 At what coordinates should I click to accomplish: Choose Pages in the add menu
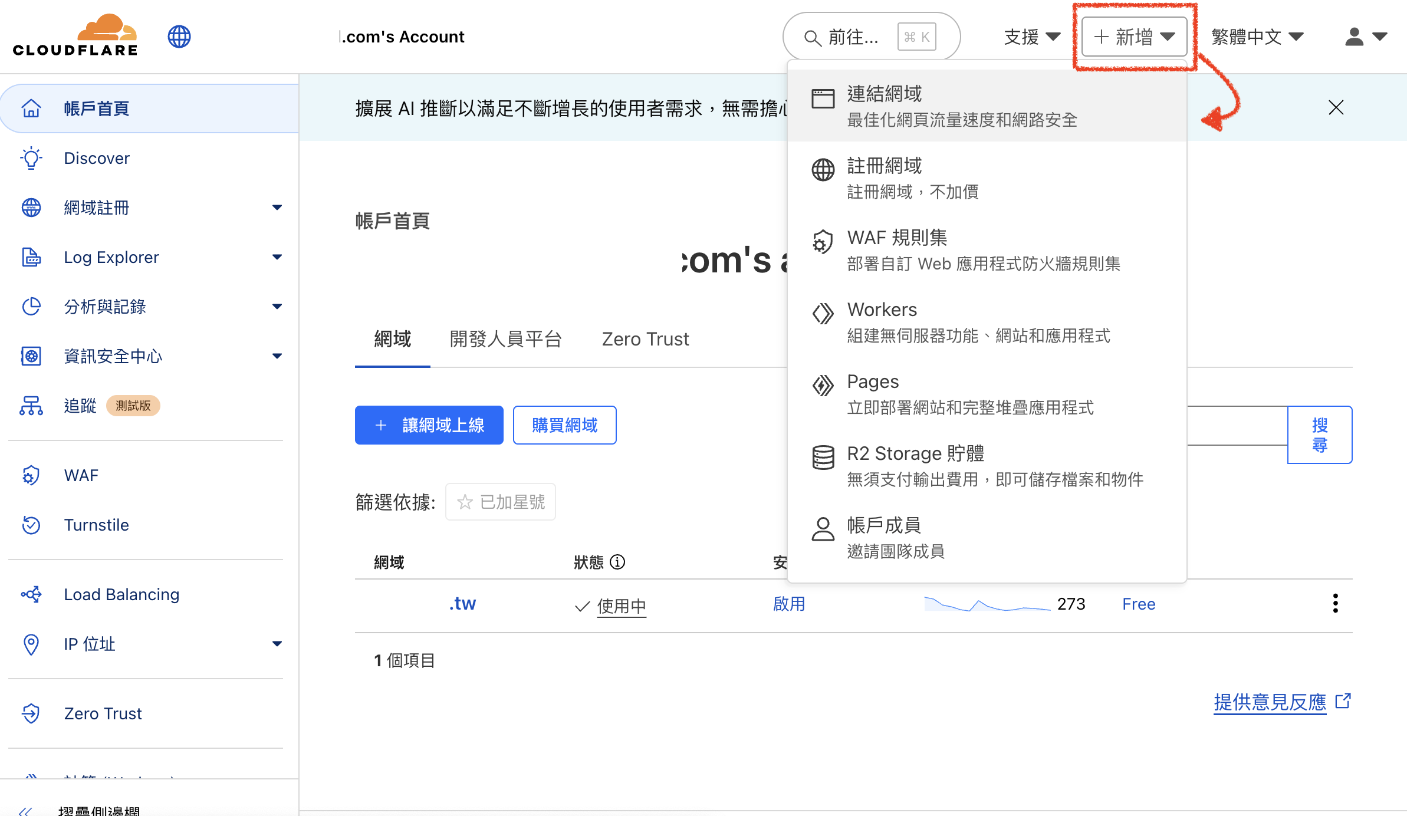(x=987, y=394)
